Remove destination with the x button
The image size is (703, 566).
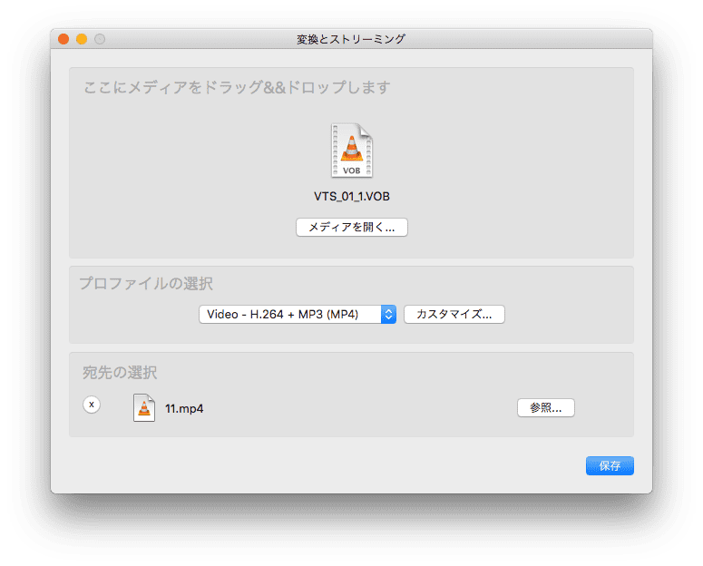coord(92,405)
